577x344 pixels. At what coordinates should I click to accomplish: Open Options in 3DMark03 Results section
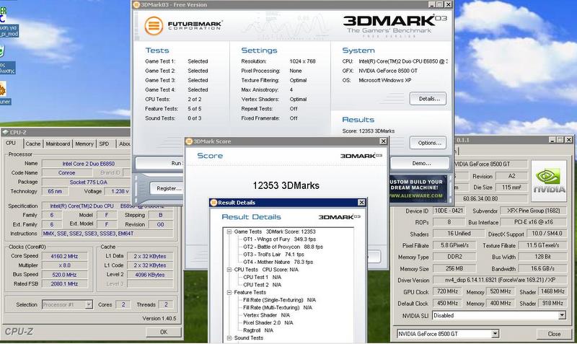[x=428, y=143]
